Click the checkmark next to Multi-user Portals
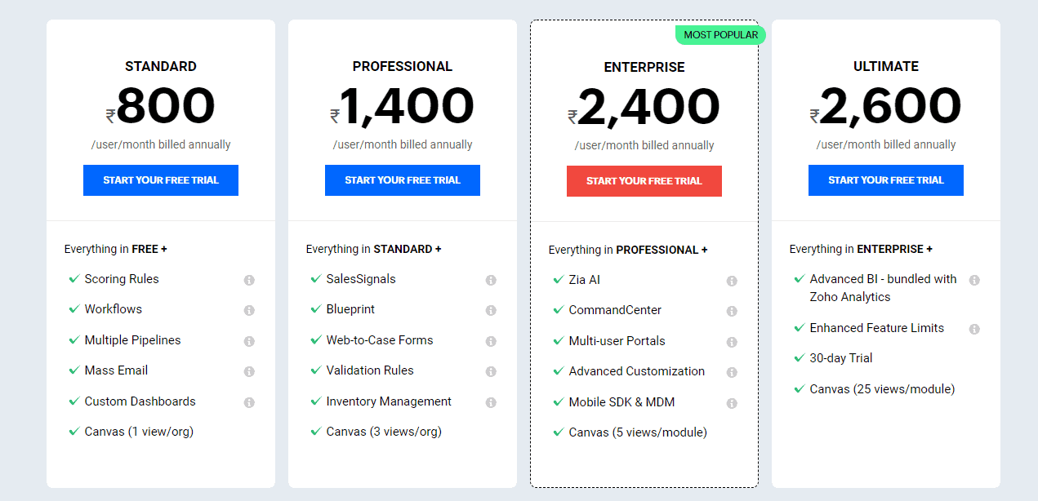 coord(559,341)
